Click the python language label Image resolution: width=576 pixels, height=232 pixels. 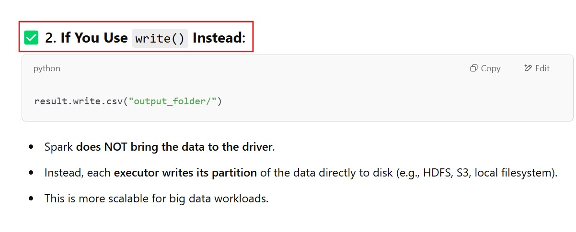click(47, 68)
